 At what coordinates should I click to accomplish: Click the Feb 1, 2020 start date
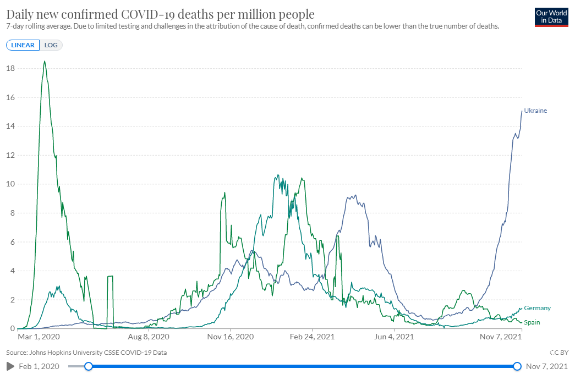coord(39,366)
